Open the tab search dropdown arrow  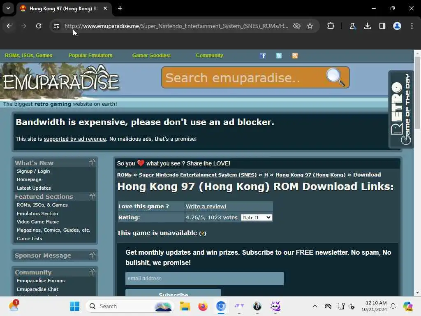(x=8, y=8)
